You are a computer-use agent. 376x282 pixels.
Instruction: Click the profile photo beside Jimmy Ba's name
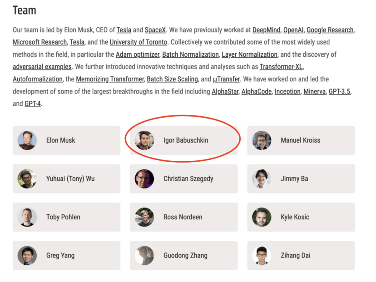tap(262, 179)
